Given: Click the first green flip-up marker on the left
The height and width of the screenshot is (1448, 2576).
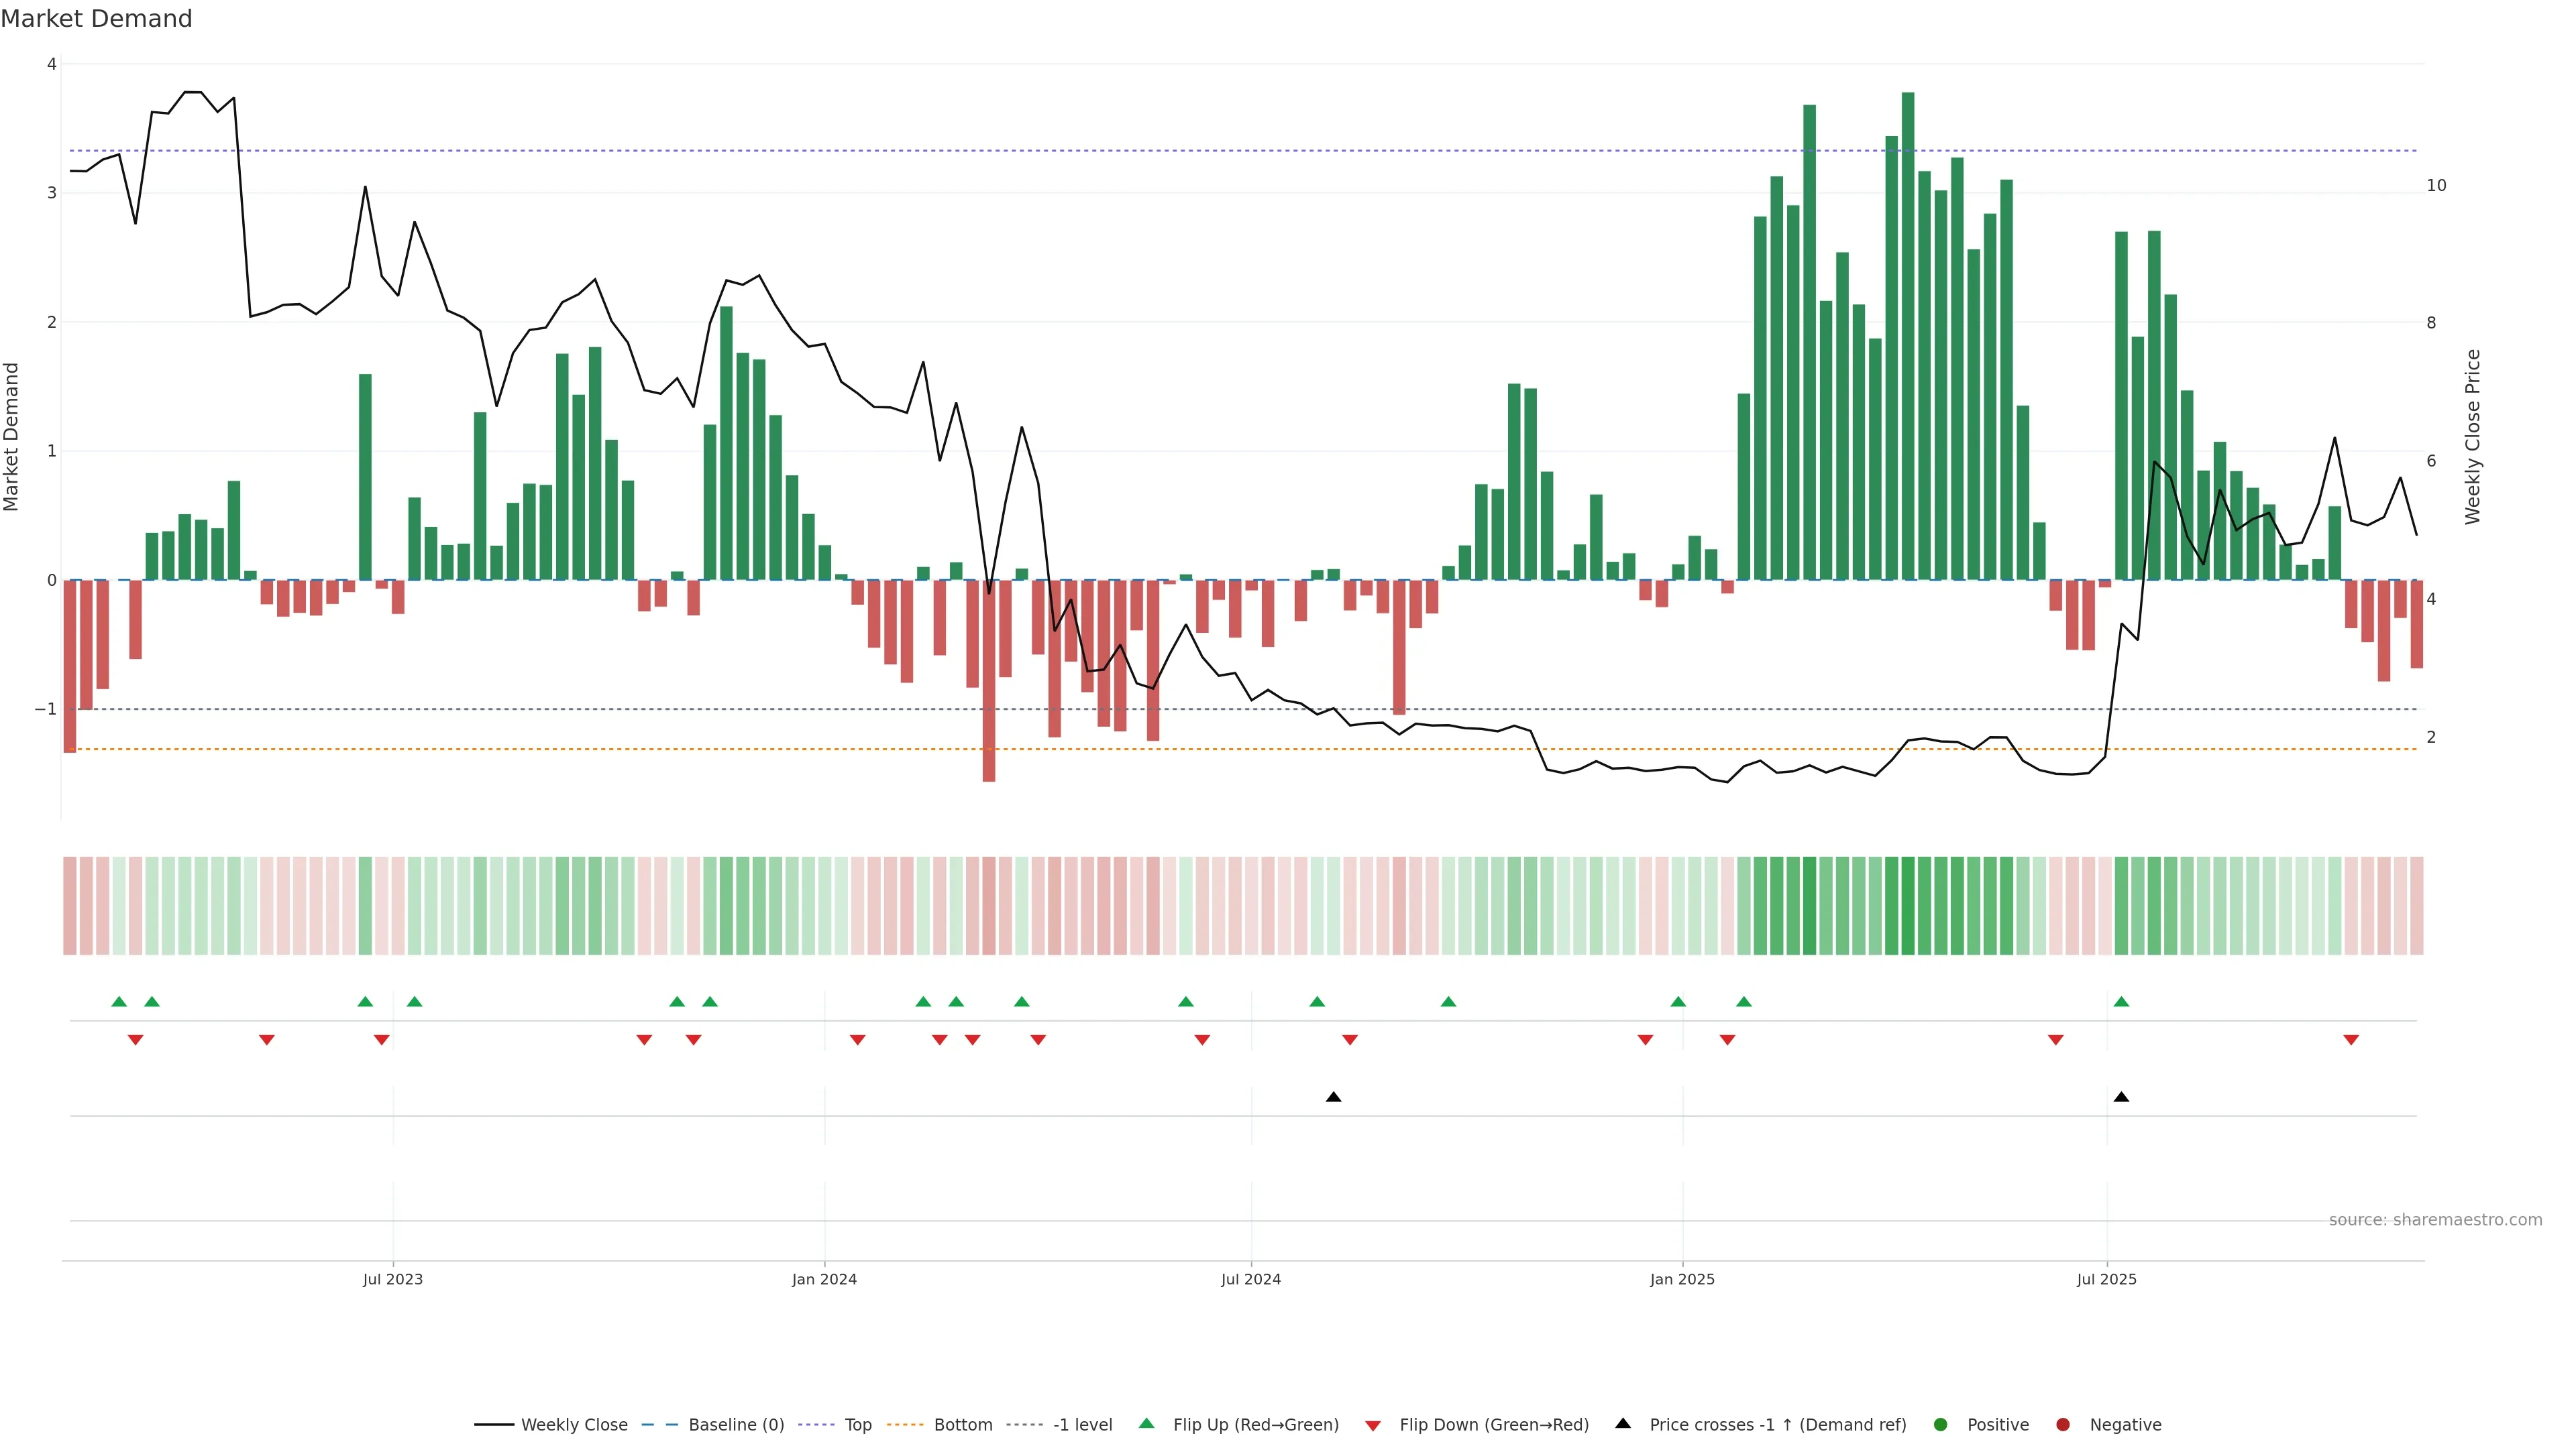Looking at the screenshot, I should coord(119,1002).
